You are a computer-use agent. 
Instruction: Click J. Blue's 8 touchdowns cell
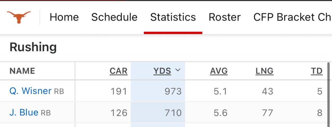click(x=320, y=113)
